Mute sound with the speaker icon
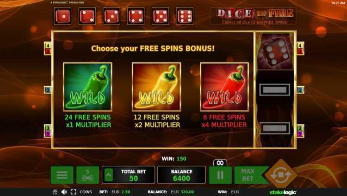The height and width of the screenshot is (196, 347). [x=64, y=192]
